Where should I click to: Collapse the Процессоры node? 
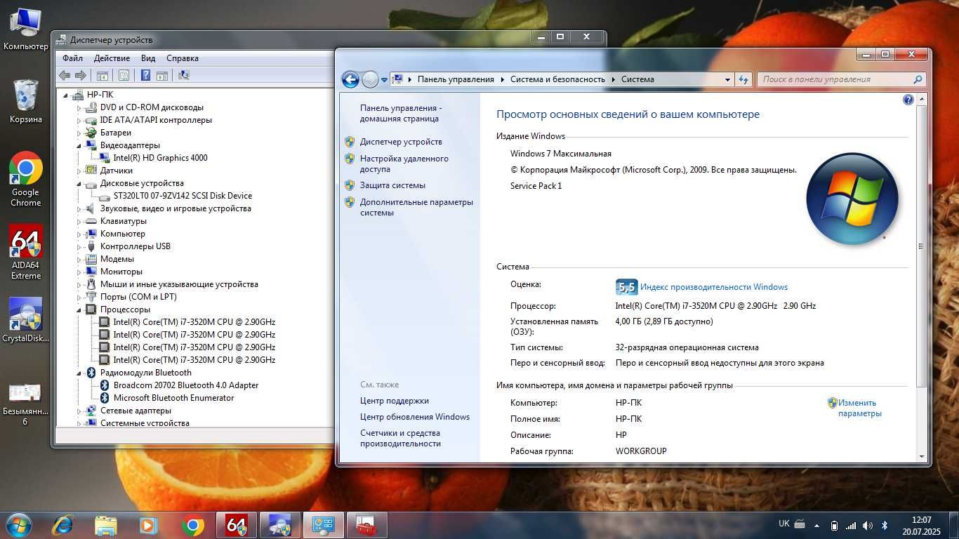[79, 310]
